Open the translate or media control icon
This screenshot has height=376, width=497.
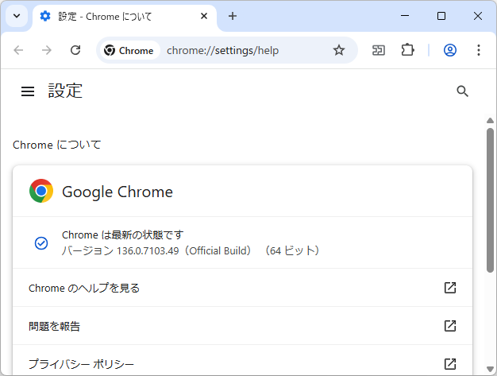tap(379, 50)
